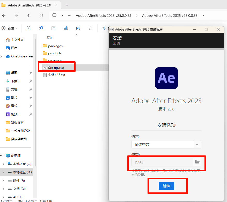Close the Adobe AfterEffects 2025 Explorer tab

(x=56, y=5)
